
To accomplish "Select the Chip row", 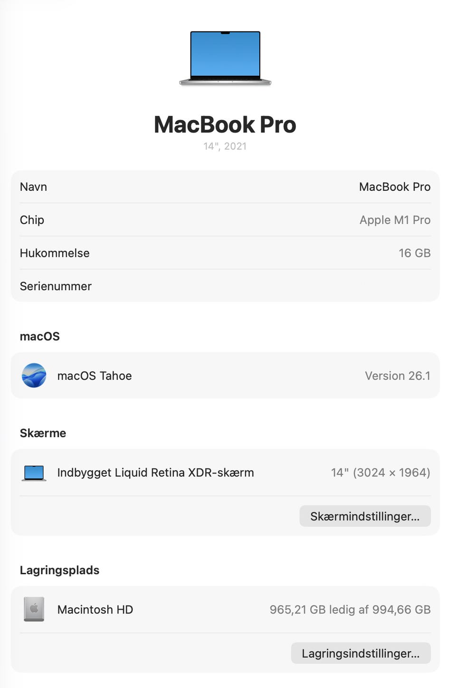I will coord(225,220).
